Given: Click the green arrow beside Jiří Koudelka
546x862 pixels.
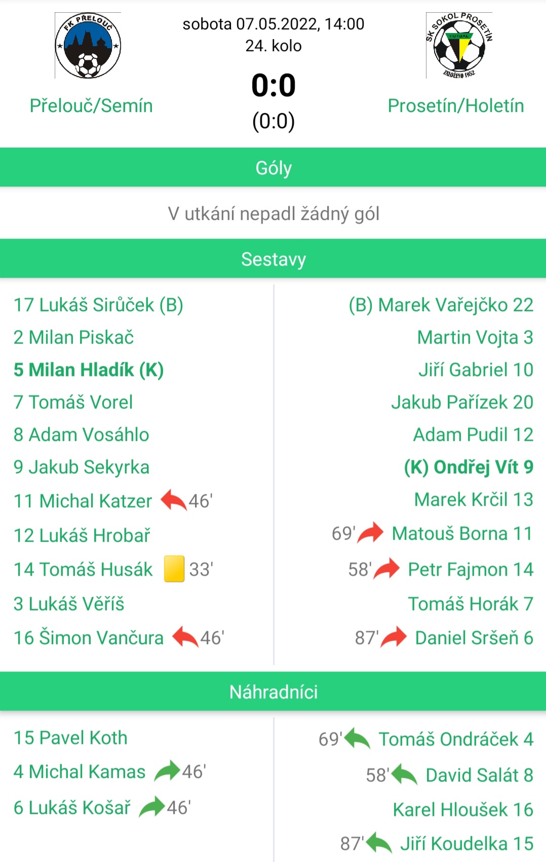Looking at the screenshot, I should tap(379, 843).
